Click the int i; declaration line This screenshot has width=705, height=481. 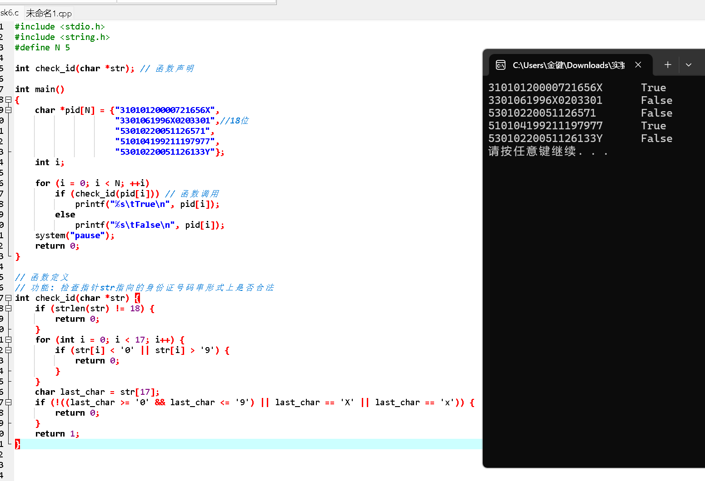[x=50, y=162]
